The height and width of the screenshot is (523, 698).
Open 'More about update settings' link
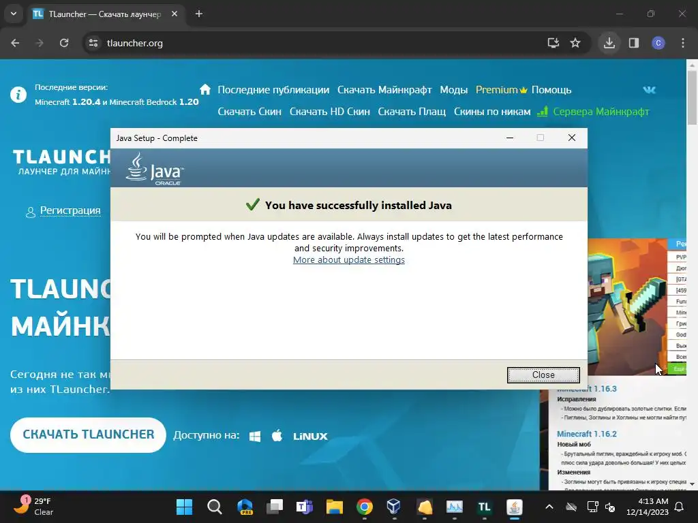pos(348,259)
